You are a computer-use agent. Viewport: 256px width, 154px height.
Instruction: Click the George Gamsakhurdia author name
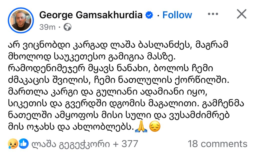[91, 15]
